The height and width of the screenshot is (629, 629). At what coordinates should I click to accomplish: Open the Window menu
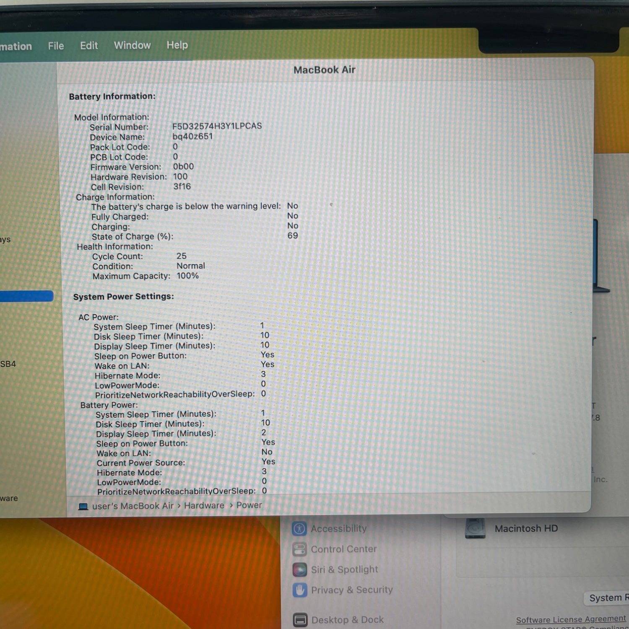(132, 45)
